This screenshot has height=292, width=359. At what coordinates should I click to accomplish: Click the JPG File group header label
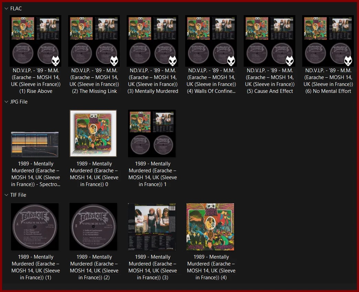[x=19, y=102]
